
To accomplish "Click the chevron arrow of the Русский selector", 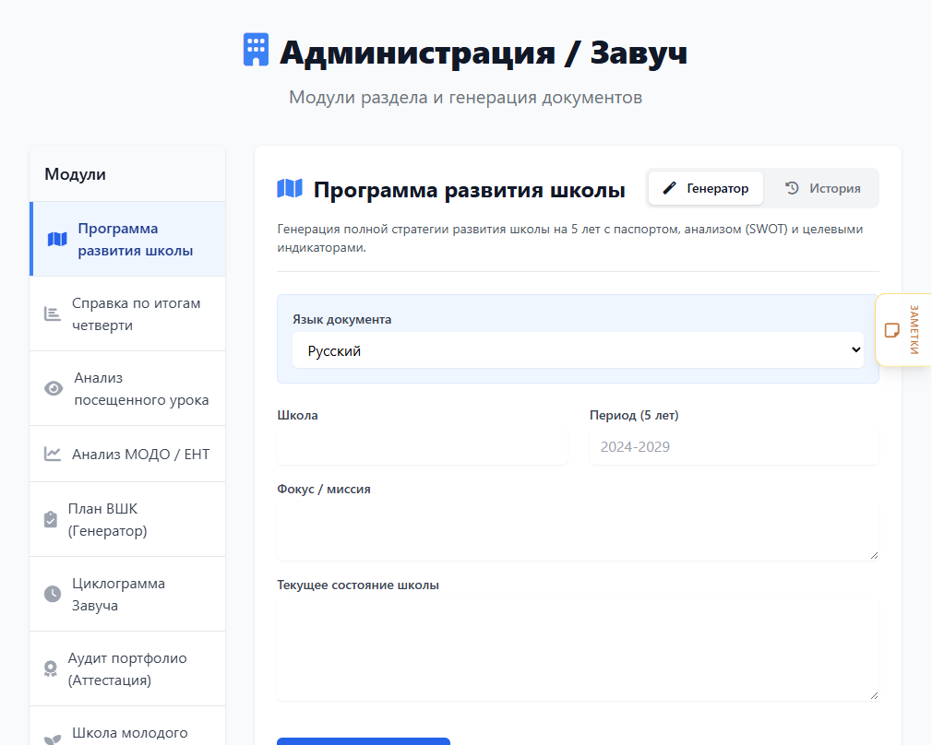I will click(856, 350).
